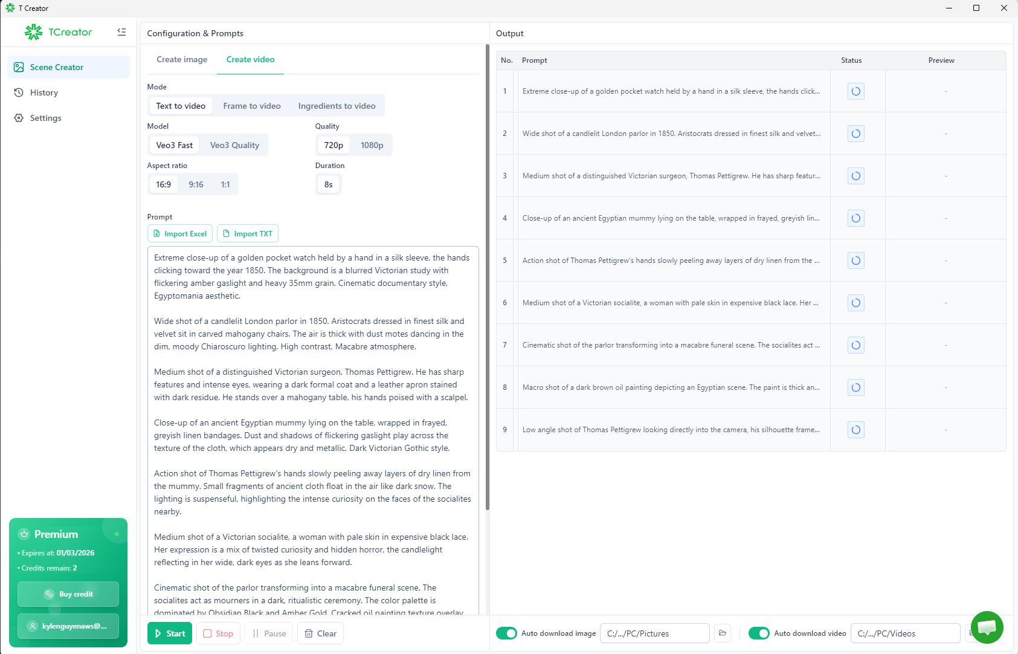This screenshot has height=654, width=1018.
Task: Open Settings from the sidebar
Action: [x=45, y=118]
